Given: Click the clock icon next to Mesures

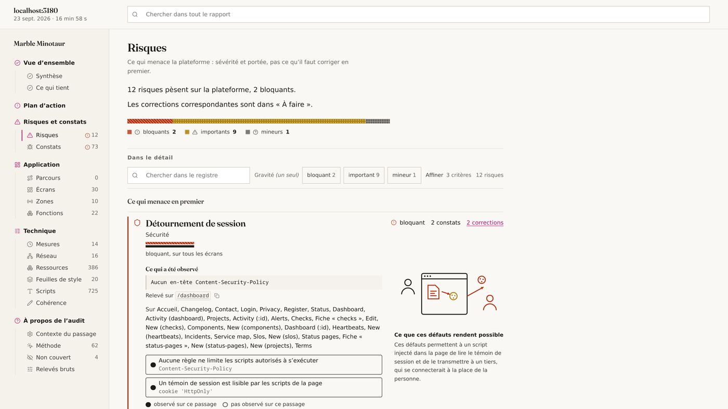Looking at the screenshot, I should pos(30,244).
